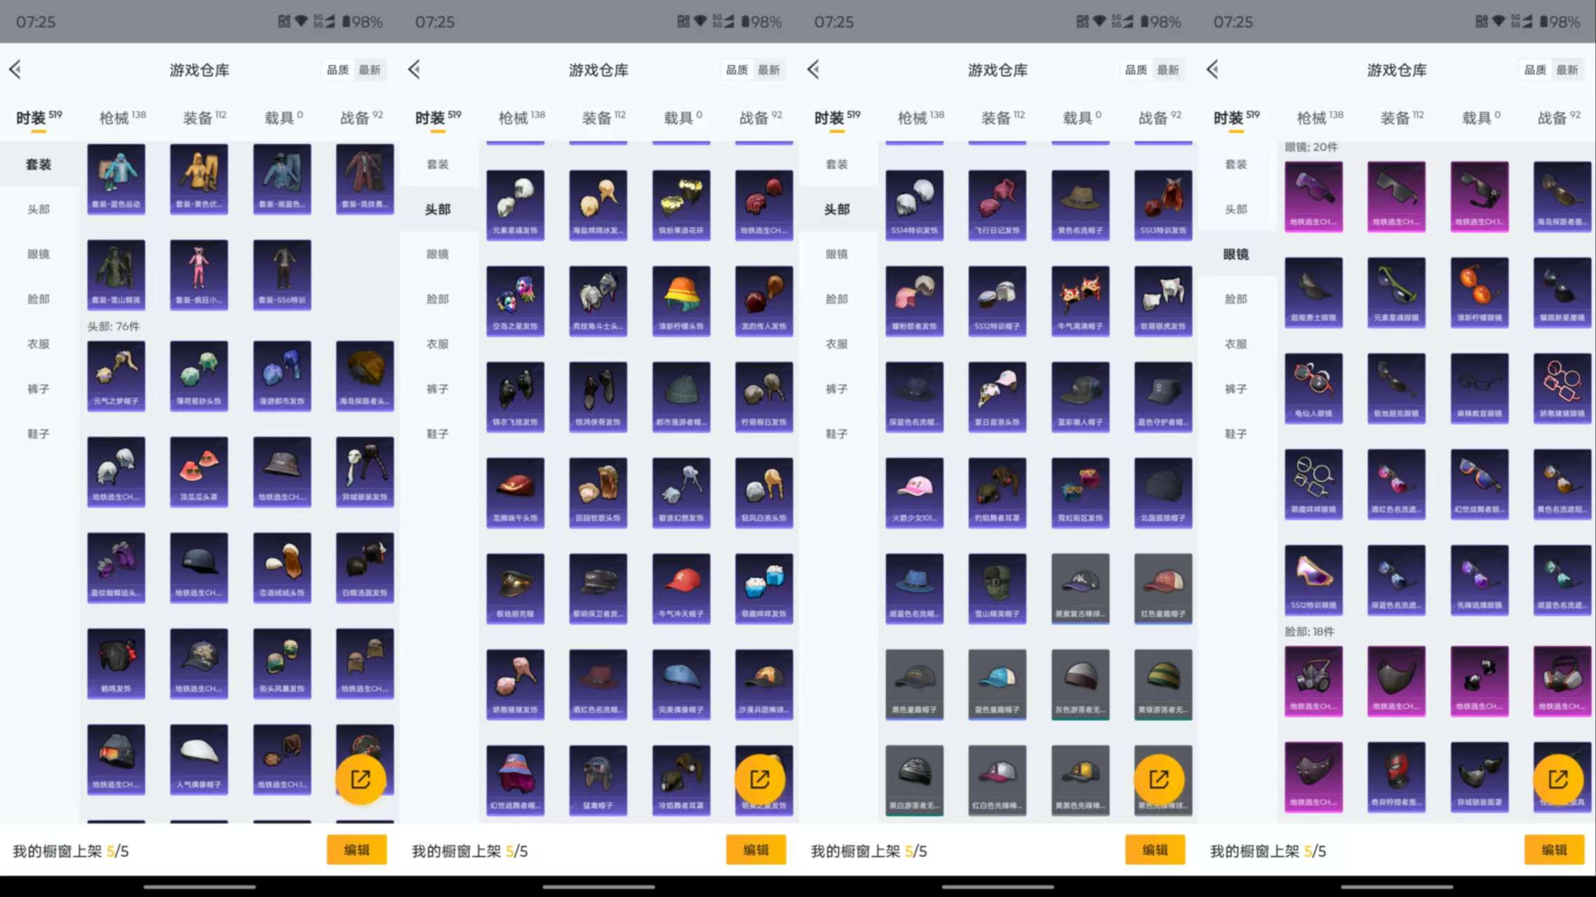
Task: Open the red 龟仙人眼镜 sunglasses item
Action: coord(1313,388)
